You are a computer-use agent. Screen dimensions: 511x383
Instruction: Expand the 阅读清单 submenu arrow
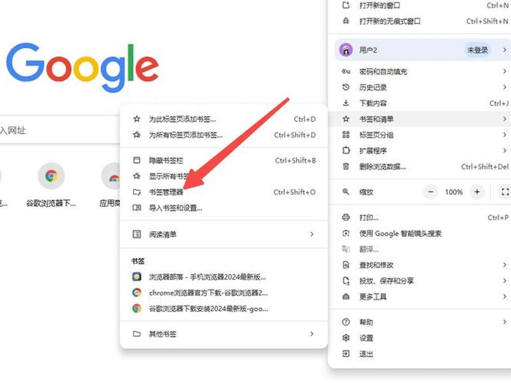click(x=312, y=234)
